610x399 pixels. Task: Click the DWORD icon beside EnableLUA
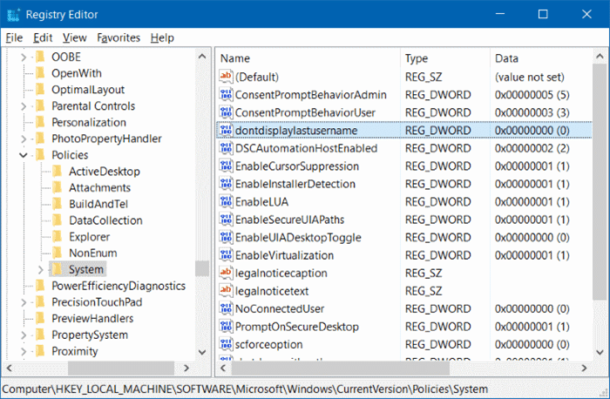[x=226, y=202]
